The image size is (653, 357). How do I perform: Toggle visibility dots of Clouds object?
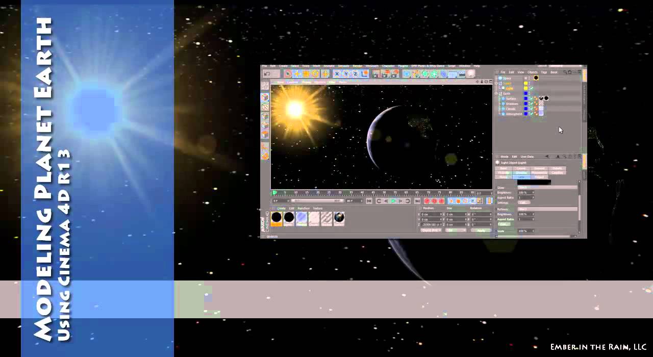(529, 109)
